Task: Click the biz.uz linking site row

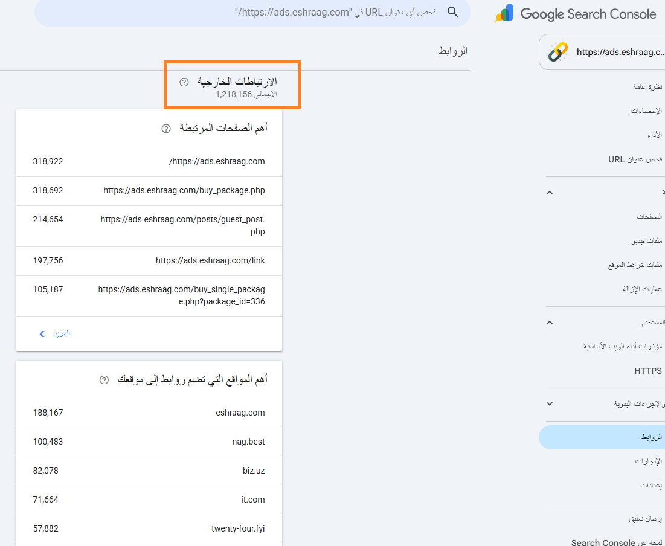Action: [149, 471]
